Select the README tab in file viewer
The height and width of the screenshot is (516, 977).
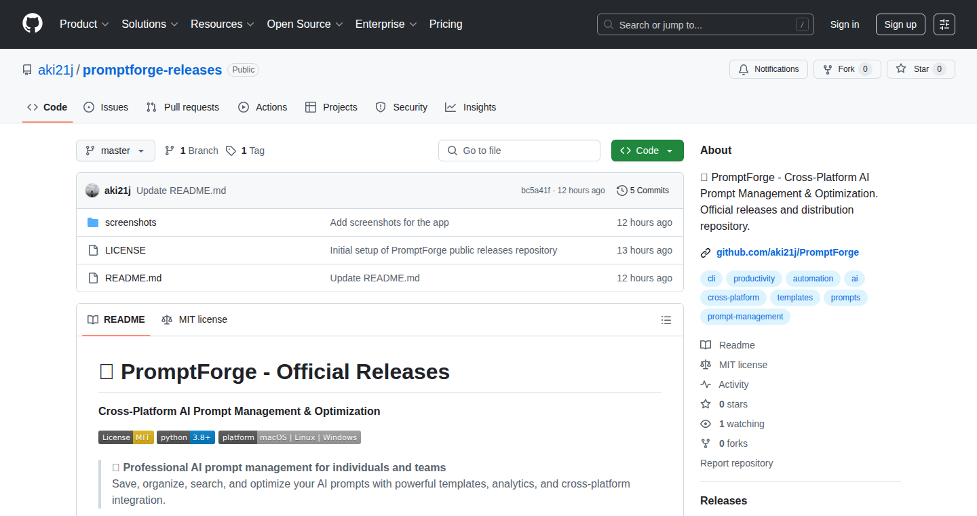point(116,319)
